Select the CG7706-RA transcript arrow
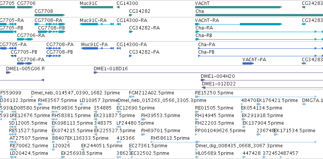323x159 pixels. [25, 39]
